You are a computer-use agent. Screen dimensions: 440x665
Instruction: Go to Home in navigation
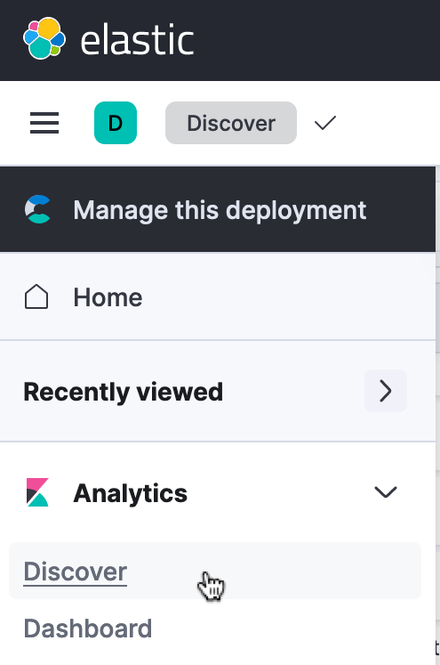pyautogui.click(x=218, y=296)
